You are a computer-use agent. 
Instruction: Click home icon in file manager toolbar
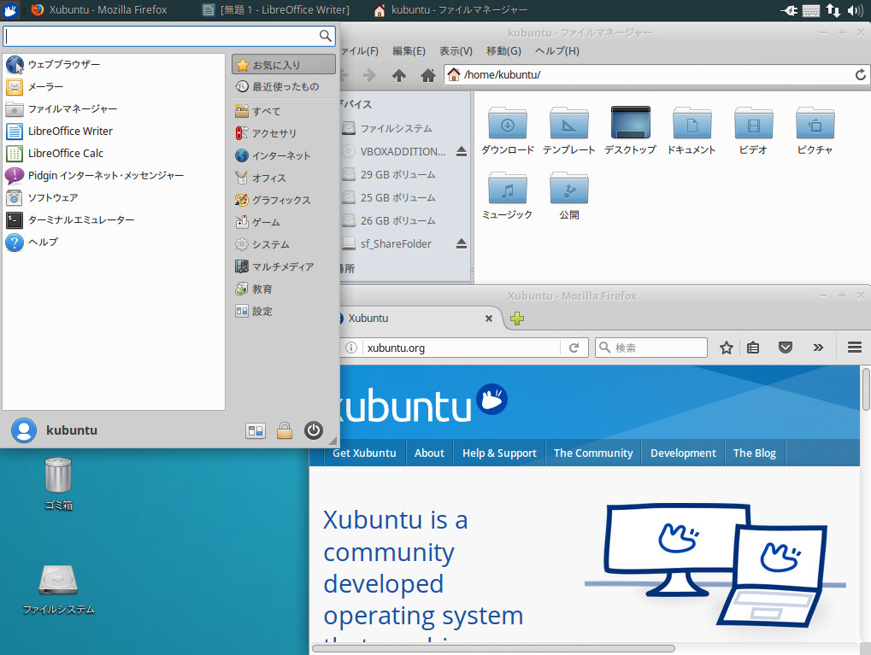click(x=427, y=75)
